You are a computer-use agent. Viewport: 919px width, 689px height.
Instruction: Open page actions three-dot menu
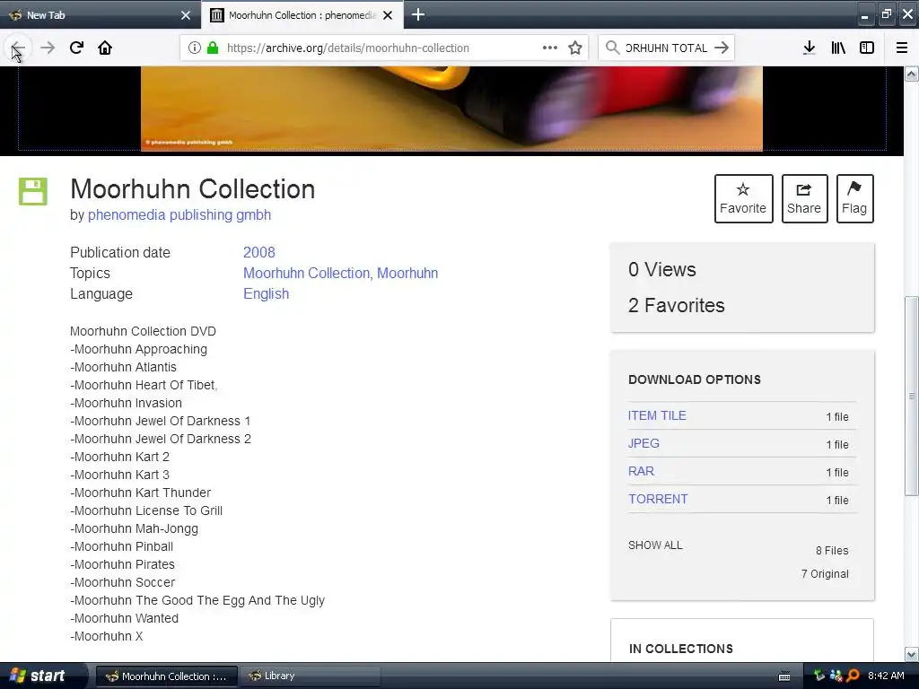(550, 48)
